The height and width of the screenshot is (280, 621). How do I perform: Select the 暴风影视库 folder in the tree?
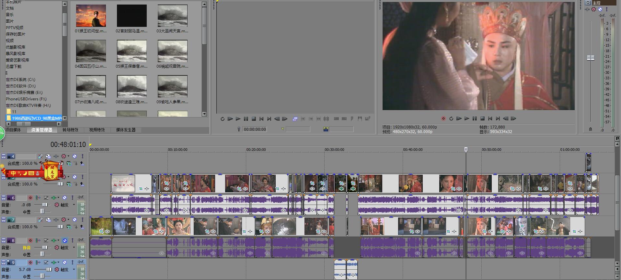point(16,53)
